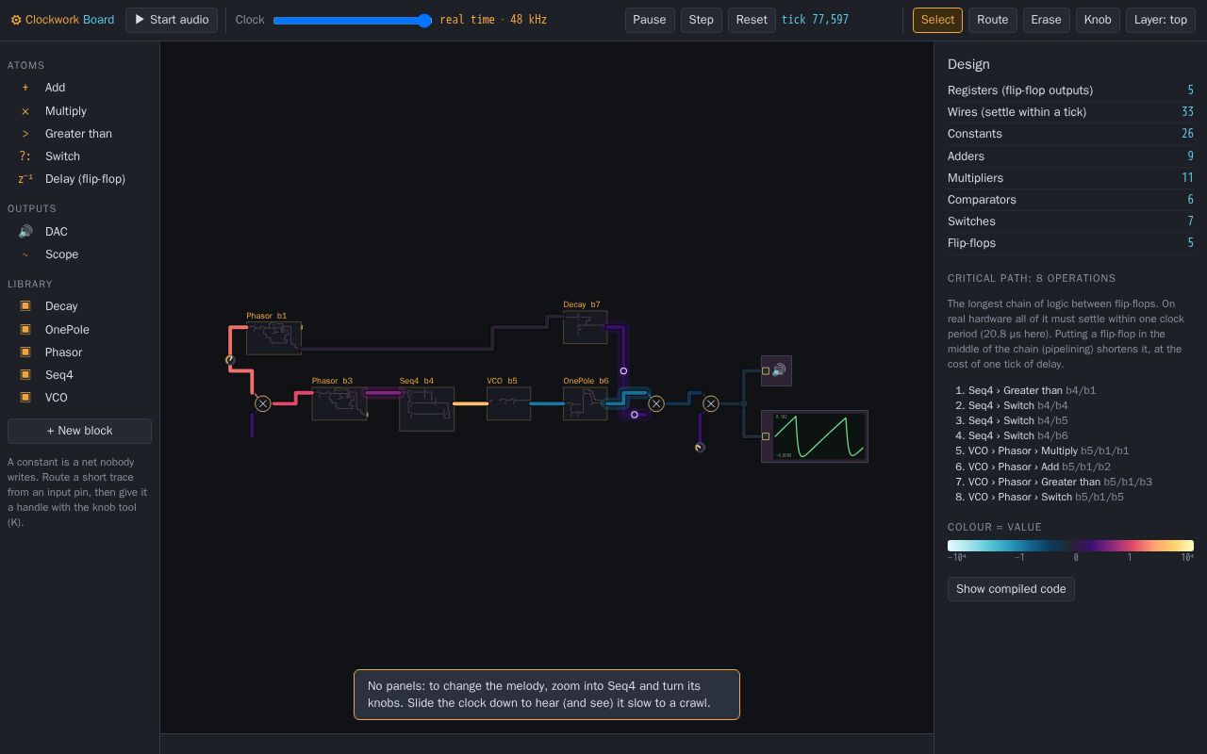The height and width of the screenshot is (754, 1207).
Task: Switch to the Route tool
Action: 992,20
